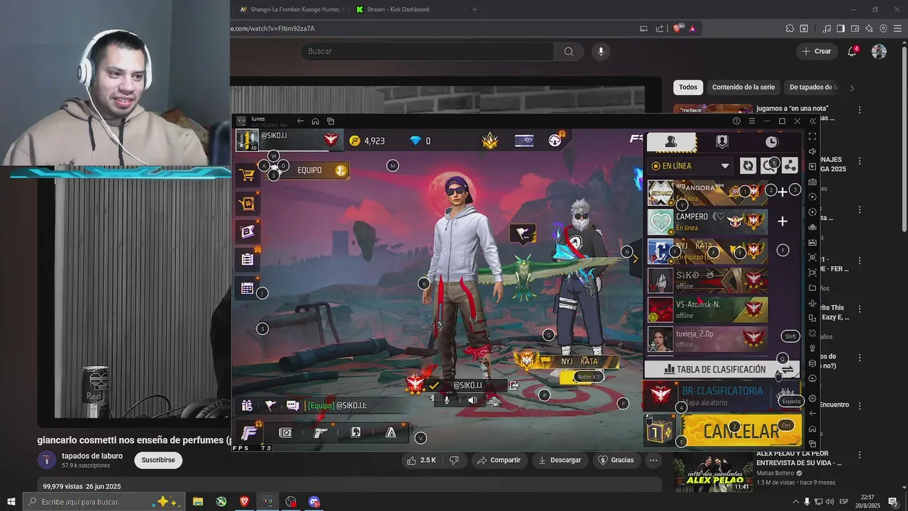Toggle the ready checkmark next to @SIKO.I.I
This screenshot has height=511, width=908.
pyautogui.click(x=434, y=385)
